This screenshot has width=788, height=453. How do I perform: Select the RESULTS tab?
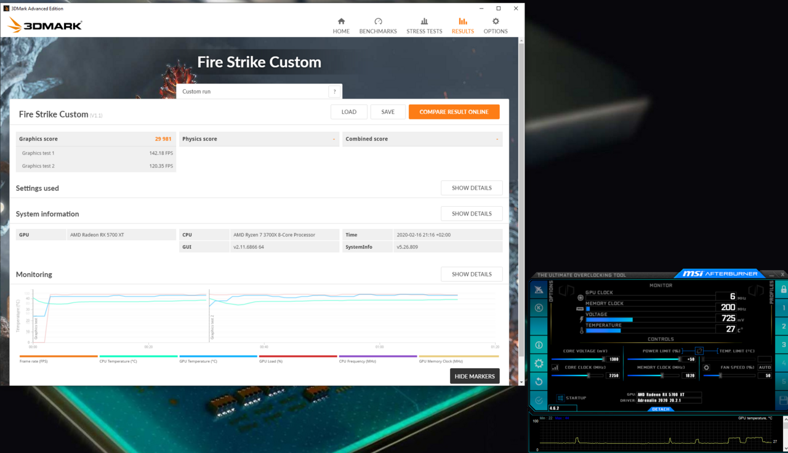463,26
